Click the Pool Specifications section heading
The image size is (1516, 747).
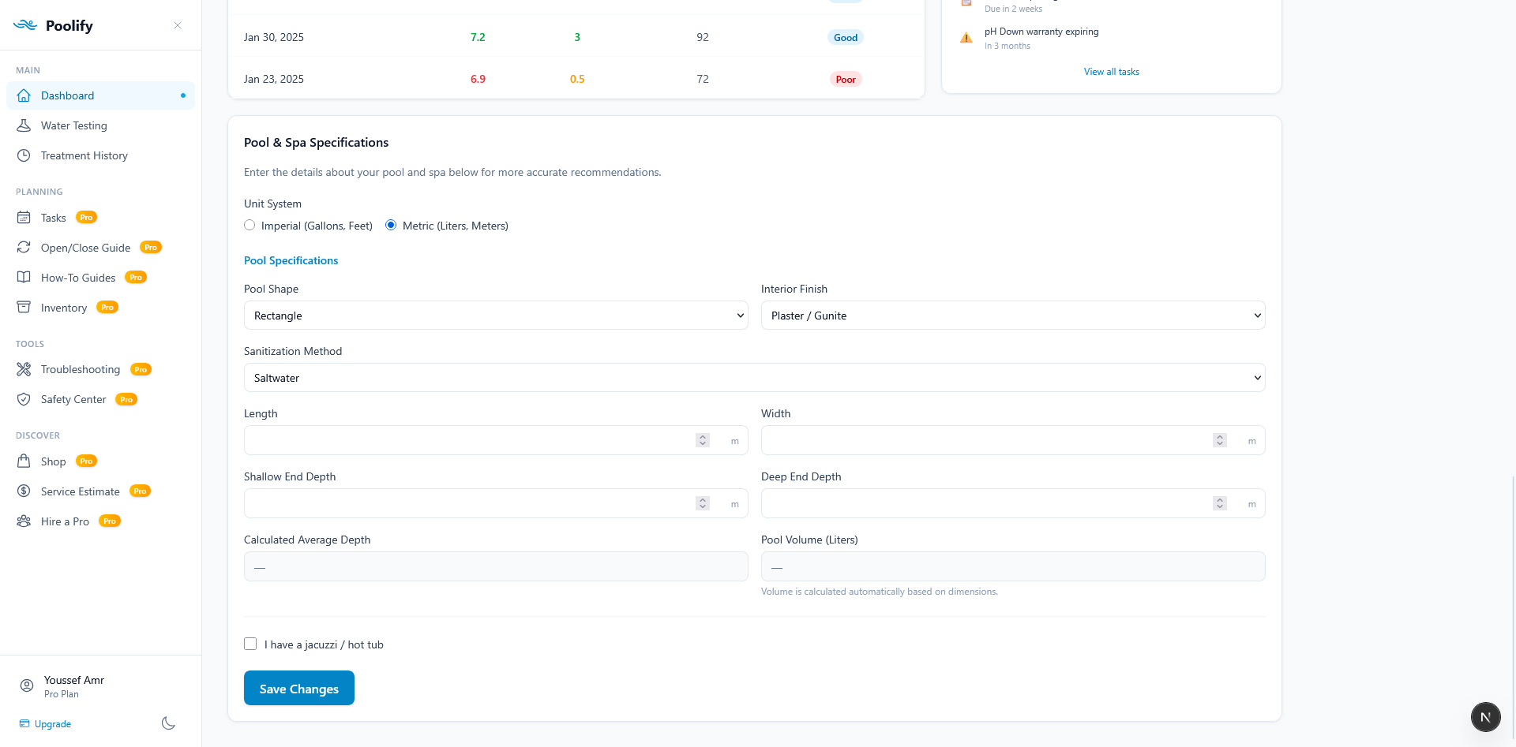coord(291,260)
